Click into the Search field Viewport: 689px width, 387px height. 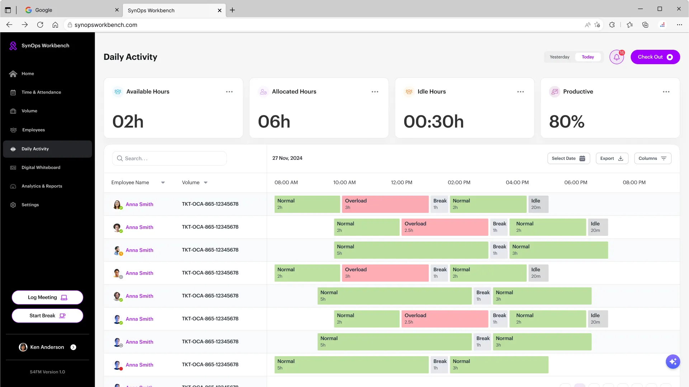tap(169, 158)
